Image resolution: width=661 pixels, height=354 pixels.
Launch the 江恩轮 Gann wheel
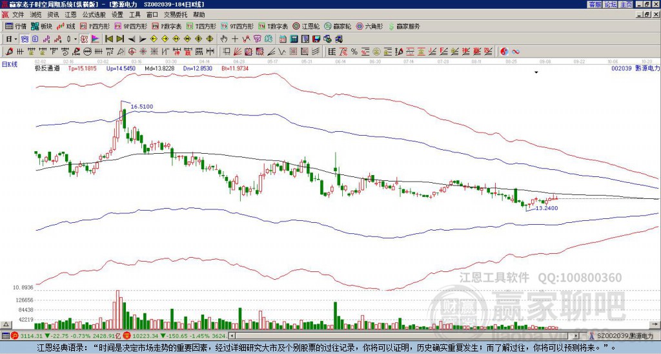pyautogui.click(x=306, y=26)
